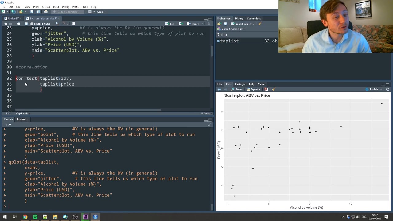The height and width of the screenshot is (221, 393).
Task: Open Chrome from the taskbar
Action: tap(25, 217)
